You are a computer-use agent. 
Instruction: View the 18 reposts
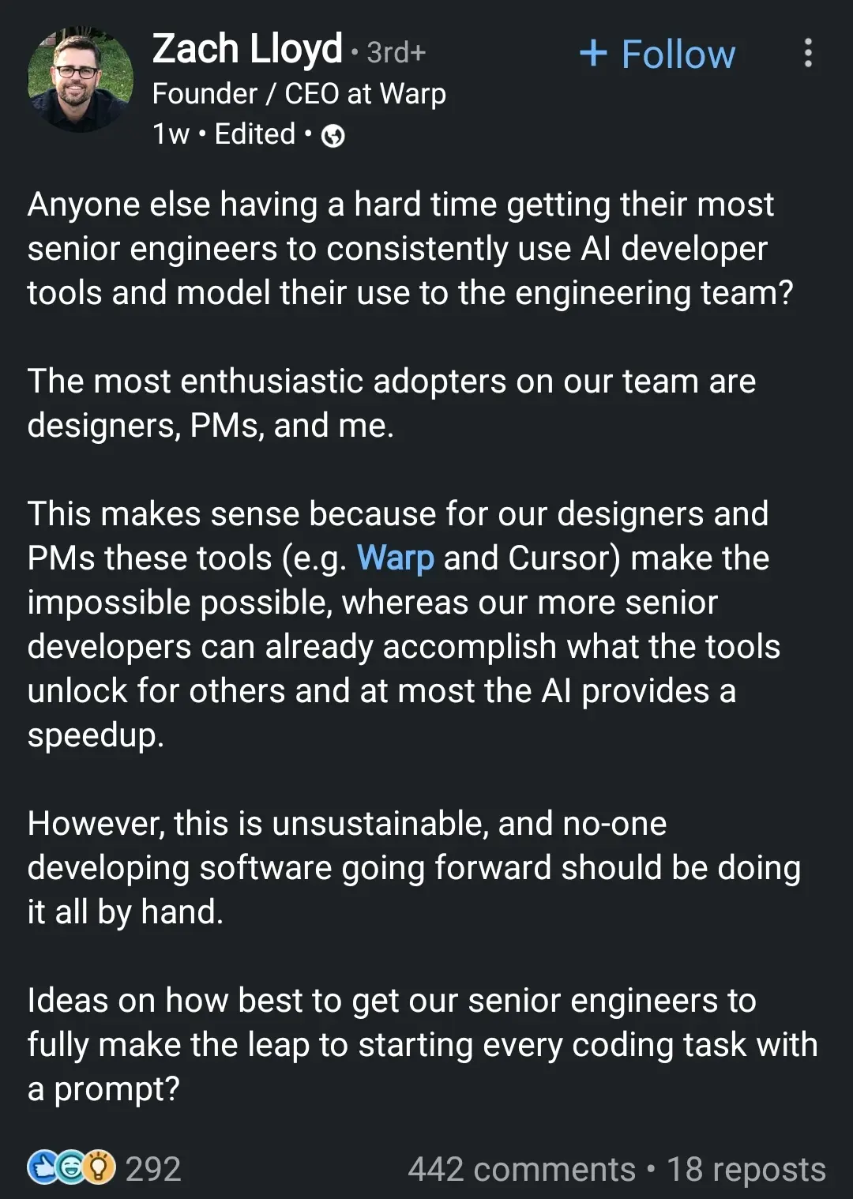pyautogui.click(x=746, y=1169)
